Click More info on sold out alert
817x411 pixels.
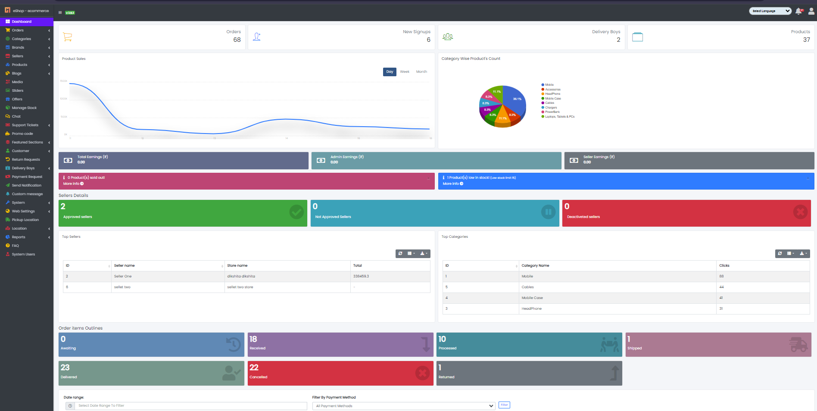coord(73,184)
